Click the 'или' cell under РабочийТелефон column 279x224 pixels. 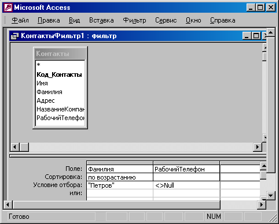[186, 193]
